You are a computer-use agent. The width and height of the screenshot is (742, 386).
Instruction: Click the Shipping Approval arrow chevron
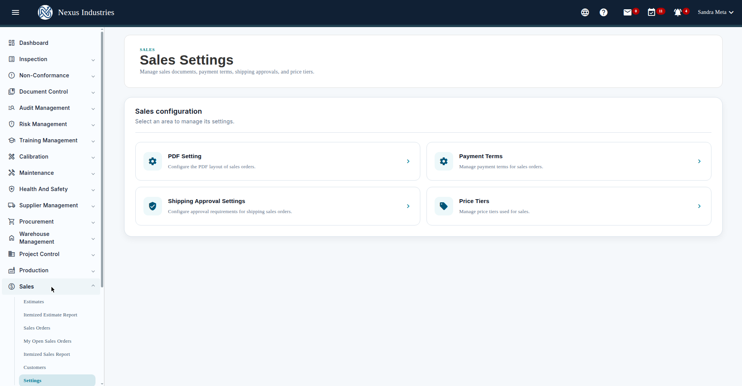(x=408, y=206)
